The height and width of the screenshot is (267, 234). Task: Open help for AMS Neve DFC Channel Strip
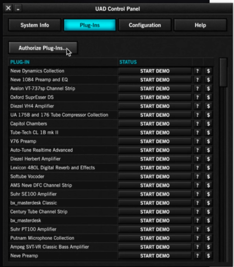click(197, 186)
